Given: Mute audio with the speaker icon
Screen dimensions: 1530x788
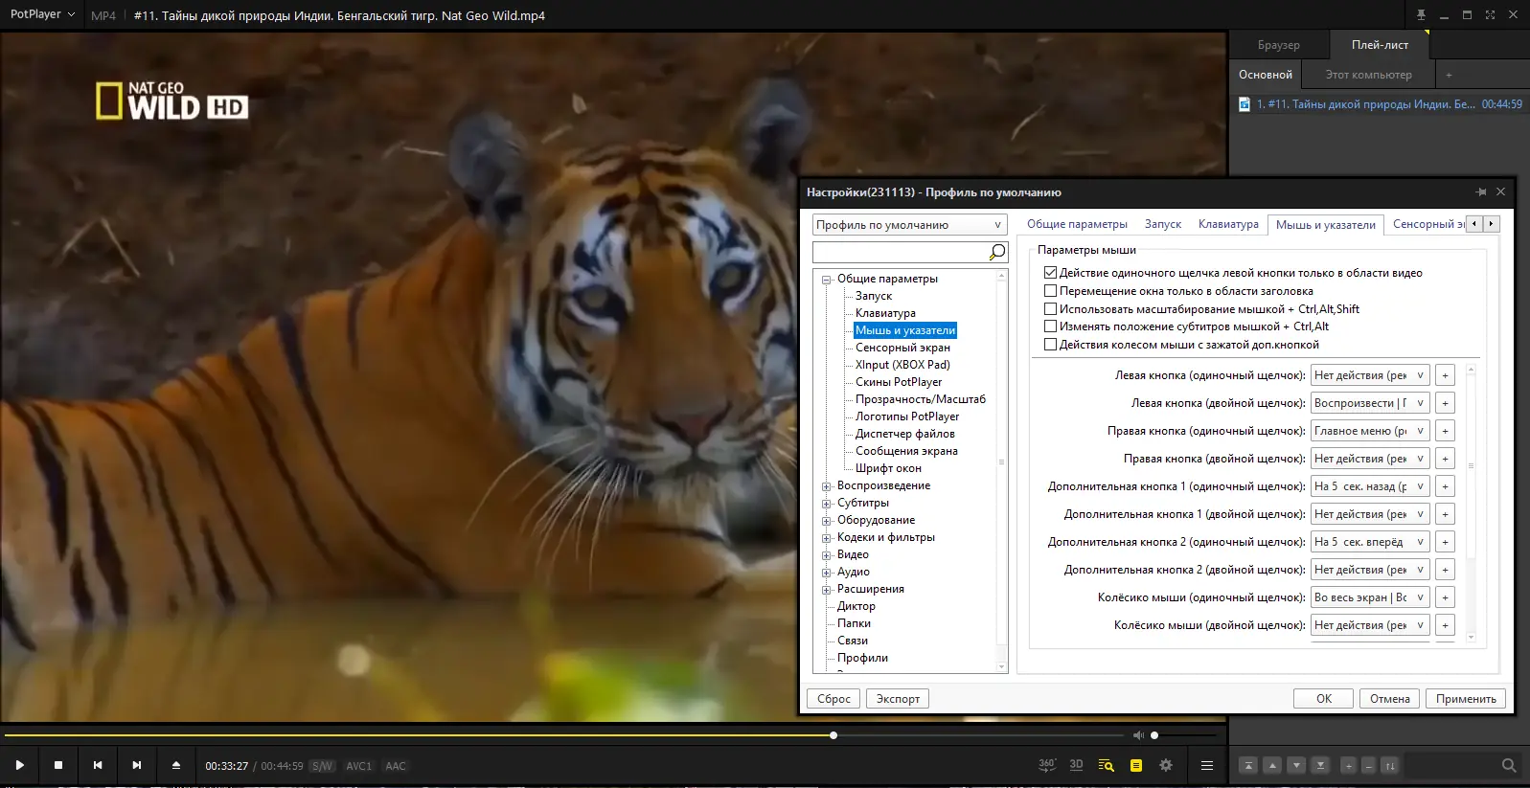Looking at the screenshot, I should (1138, 735).
